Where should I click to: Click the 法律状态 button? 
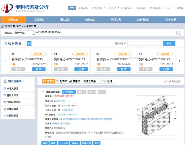pos(86,143)
